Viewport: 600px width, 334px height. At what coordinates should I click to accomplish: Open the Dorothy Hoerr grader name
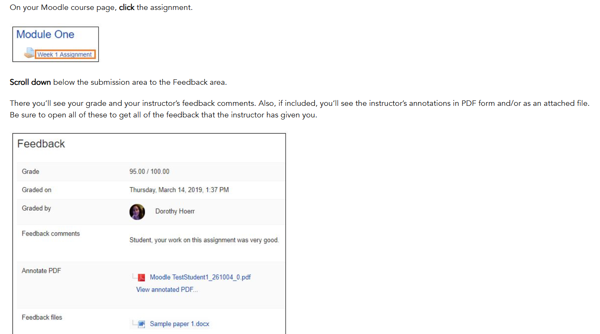[175, 211]
